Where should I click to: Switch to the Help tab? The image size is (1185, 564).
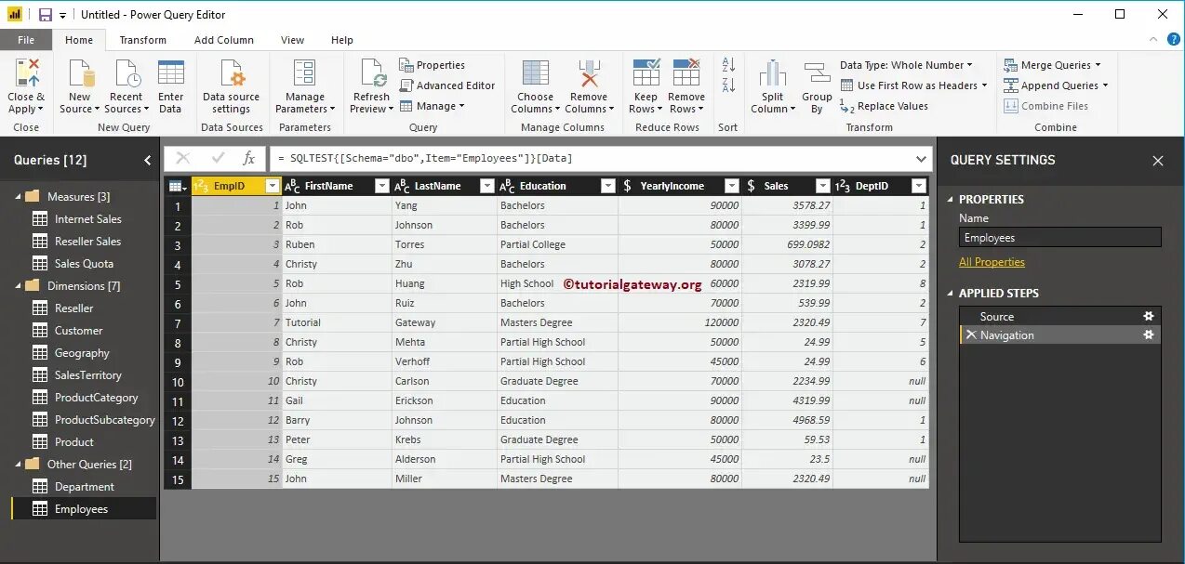pos(342,40)
